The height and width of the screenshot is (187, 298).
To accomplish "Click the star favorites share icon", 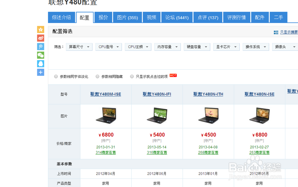I will click(41, 30).
